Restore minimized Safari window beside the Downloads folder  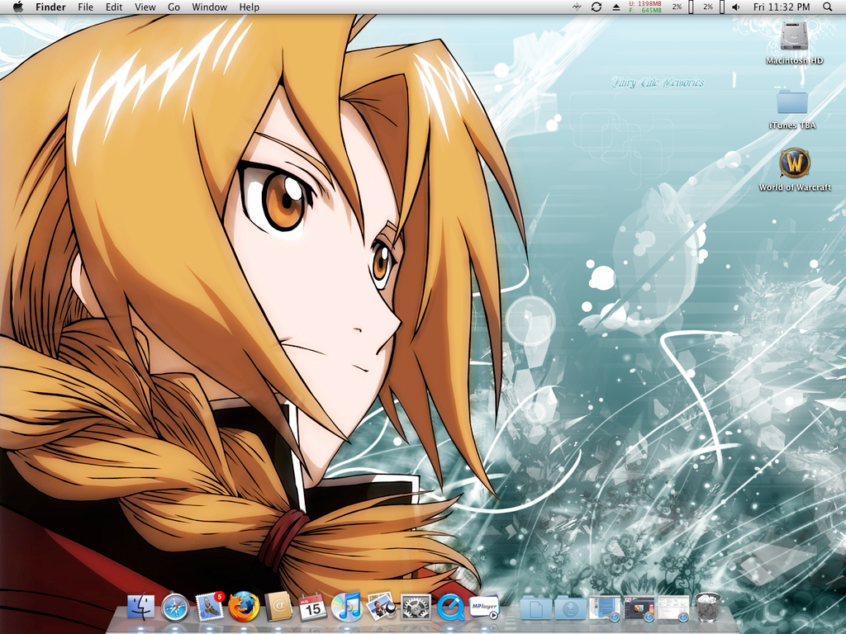(605, 608)
